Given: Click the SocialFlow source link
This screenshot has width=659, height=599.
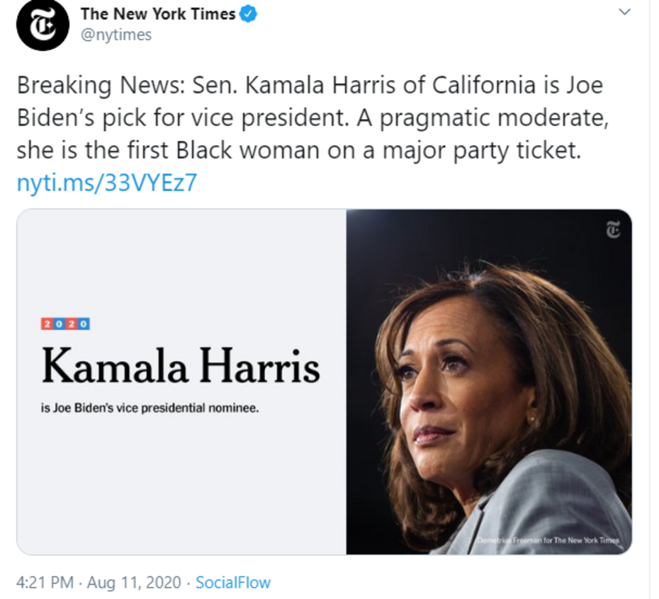Looking at the screenshot, I should 232,583.
